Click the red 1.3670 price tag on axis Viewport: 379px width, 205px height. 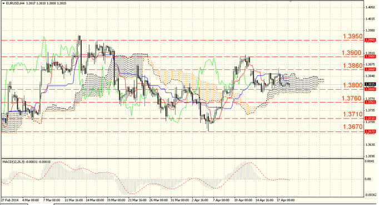pyautogui.click(x=370, y=131)
